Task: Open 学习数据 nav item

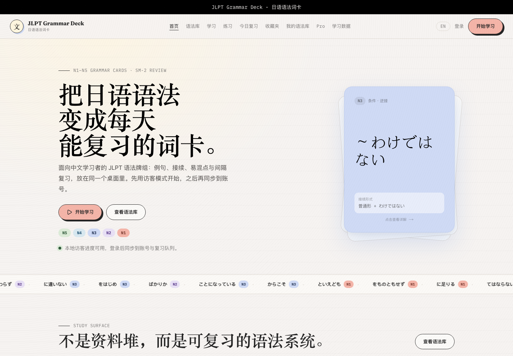Action: click(341, 26)
